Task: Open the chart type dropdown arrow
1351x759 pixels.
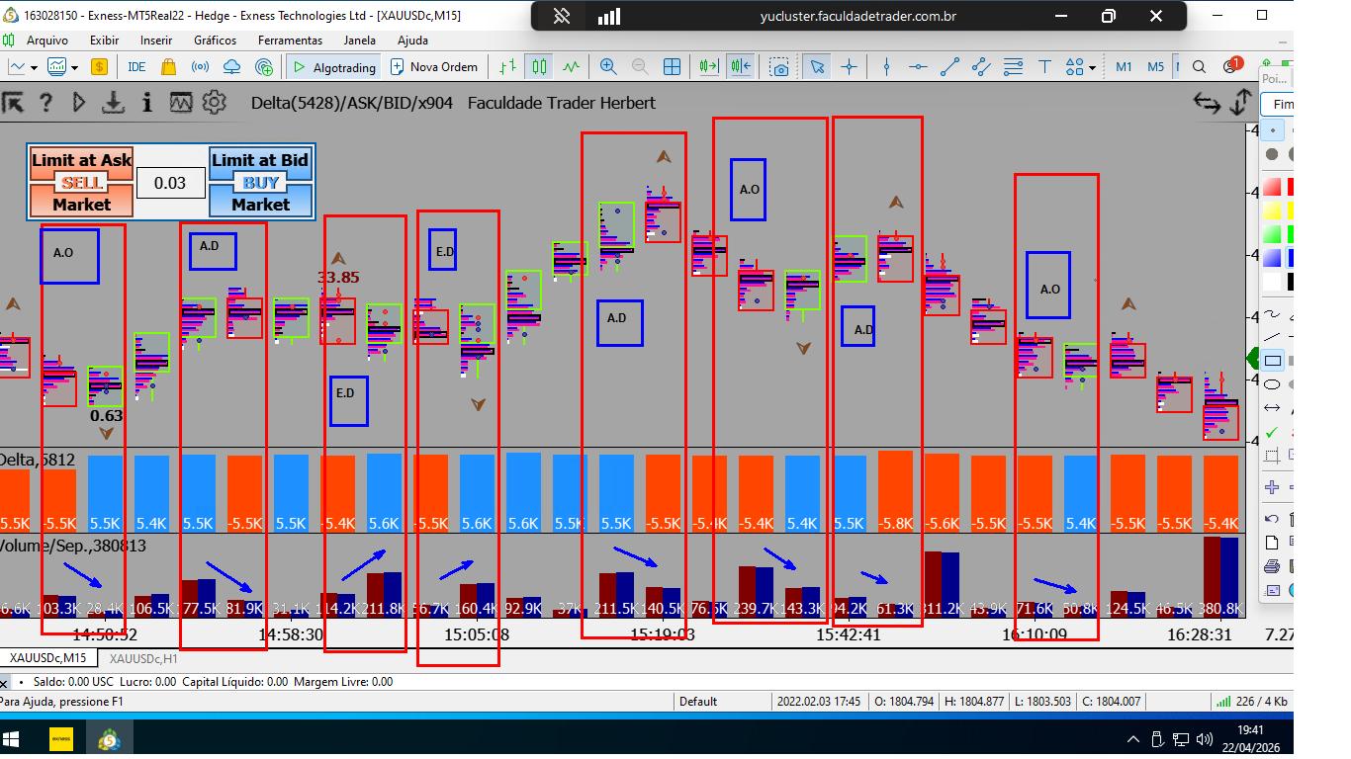Action: tap(34, 67)
